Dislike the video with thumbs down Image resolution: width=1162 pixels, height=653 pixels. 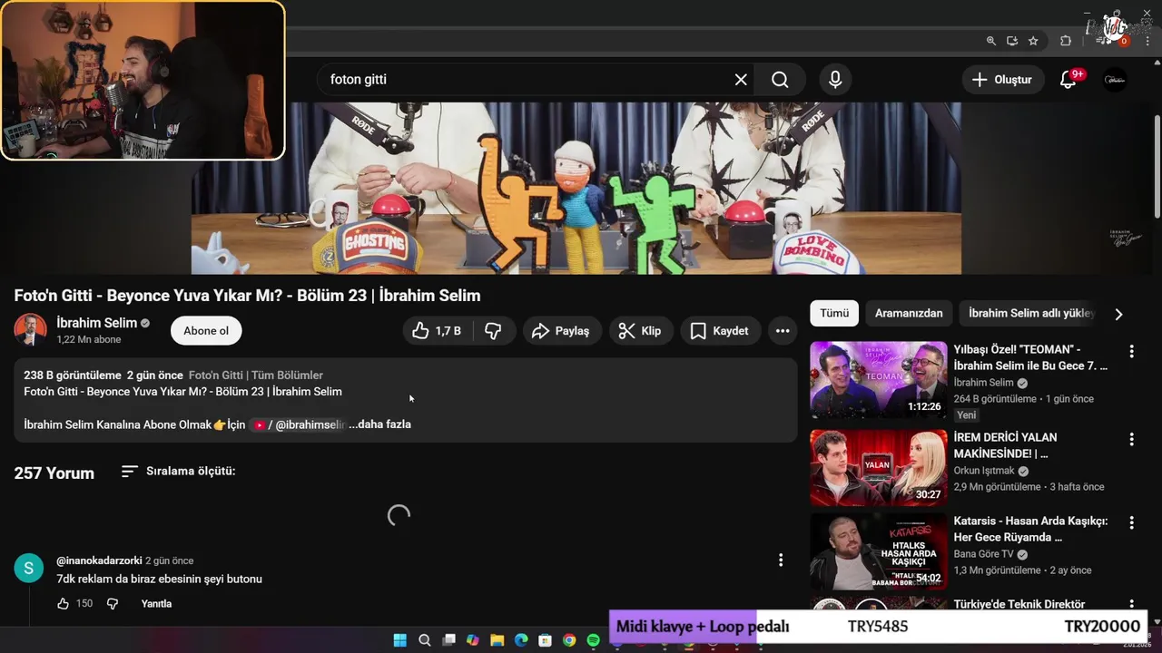[x=493, y=331]
